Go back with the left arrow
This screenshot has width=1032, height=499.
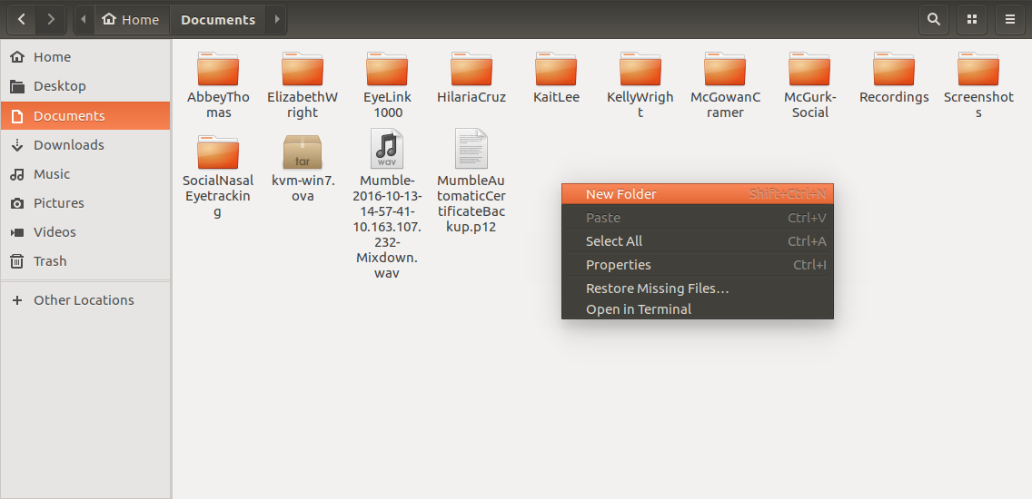point(21,19)
